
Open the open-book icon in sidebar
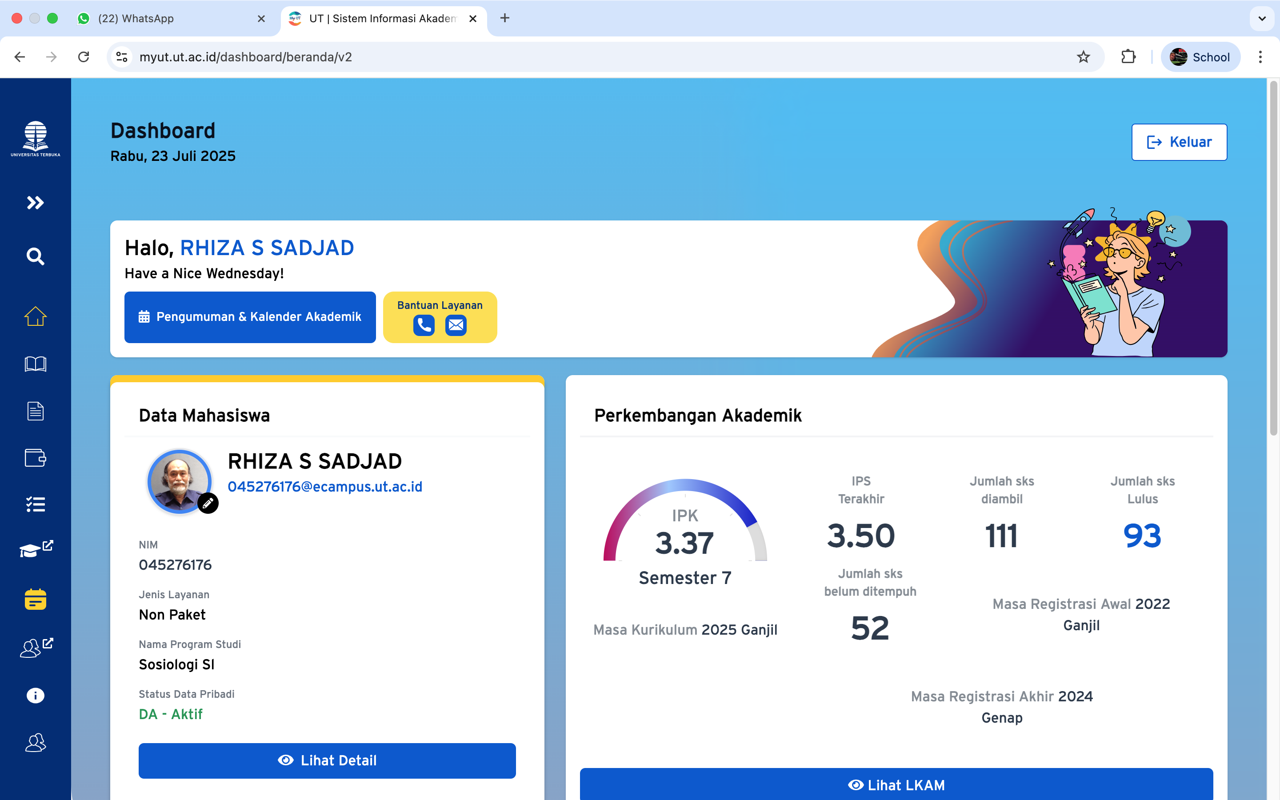(36, 364)
